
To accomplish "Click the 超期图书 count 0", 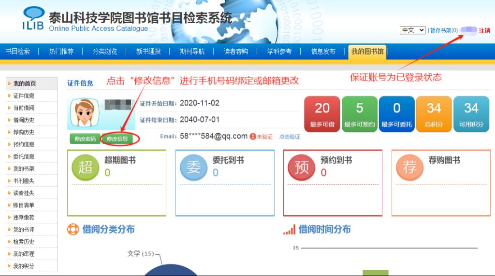I will point(107,173).
